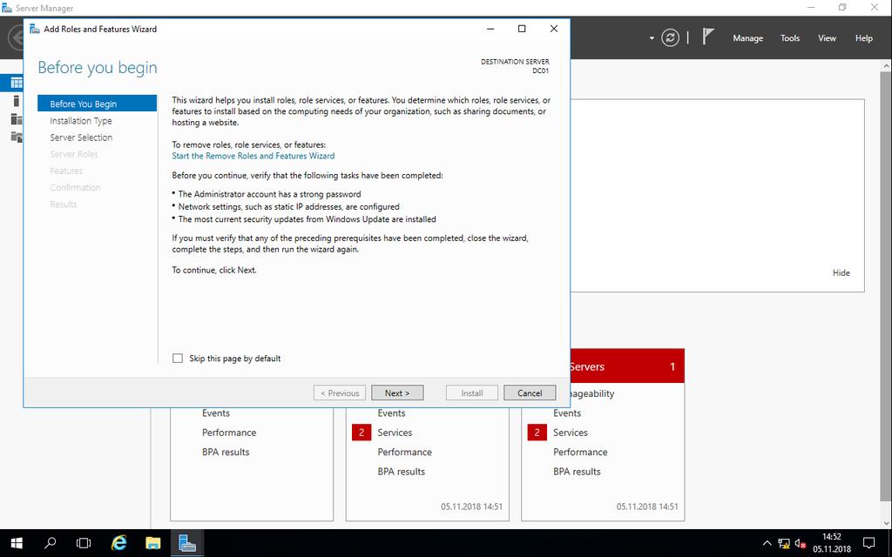The width and height of the screenshot is (892, 557).
Task: Click Hide in the welcome panel
Action: click(x=841, y=272)
